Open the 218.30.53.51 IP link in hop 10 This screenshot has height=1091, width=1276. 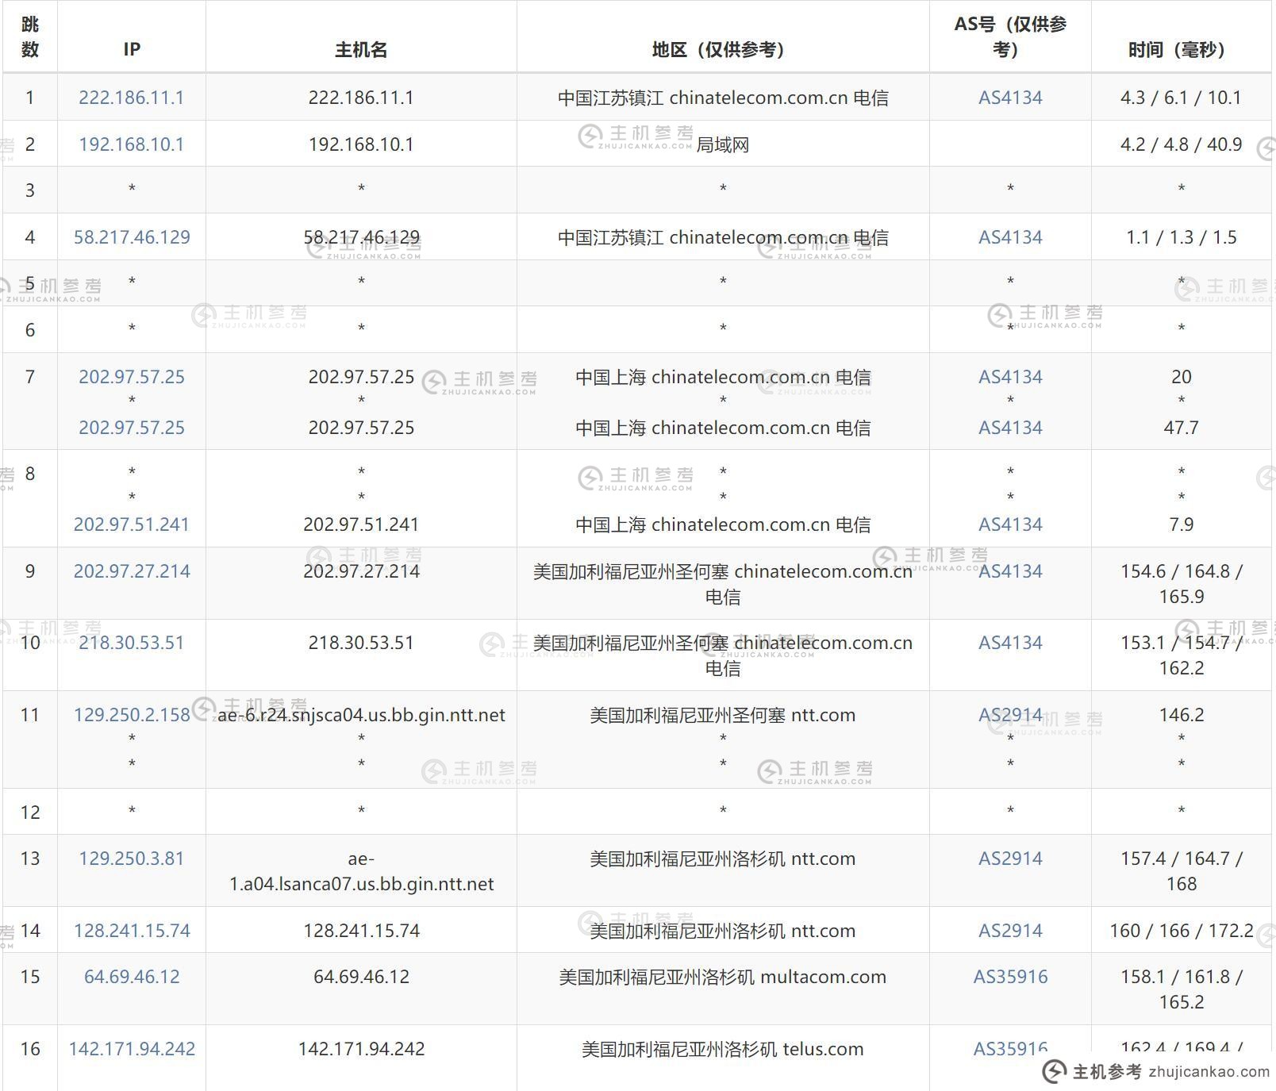(x=132, y=643)
